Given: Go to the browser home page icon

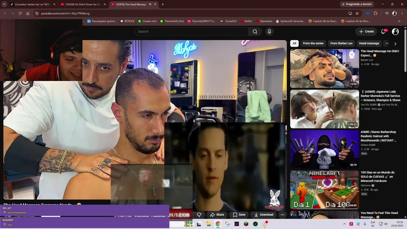Looking at the screenshot, I should (x=28, y=13).
